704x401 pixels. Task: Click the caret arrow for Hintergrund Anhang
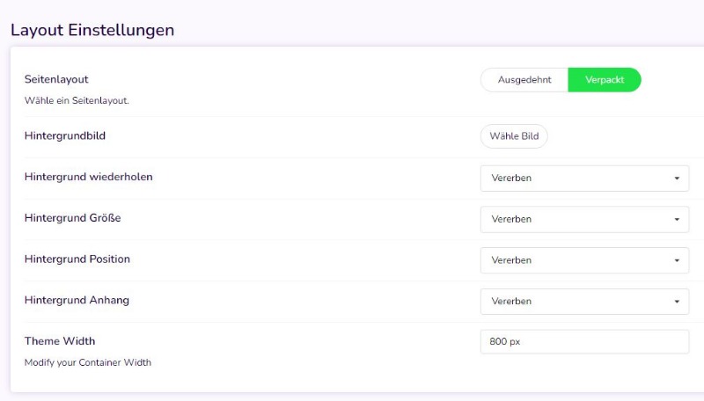(x=677, y=302)
